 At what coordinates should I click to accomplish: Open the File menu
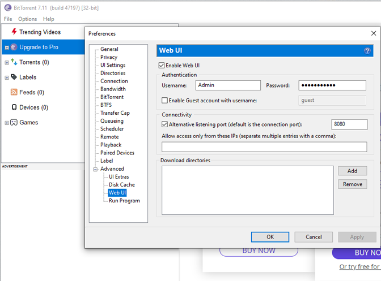click(x=8, y=19)
